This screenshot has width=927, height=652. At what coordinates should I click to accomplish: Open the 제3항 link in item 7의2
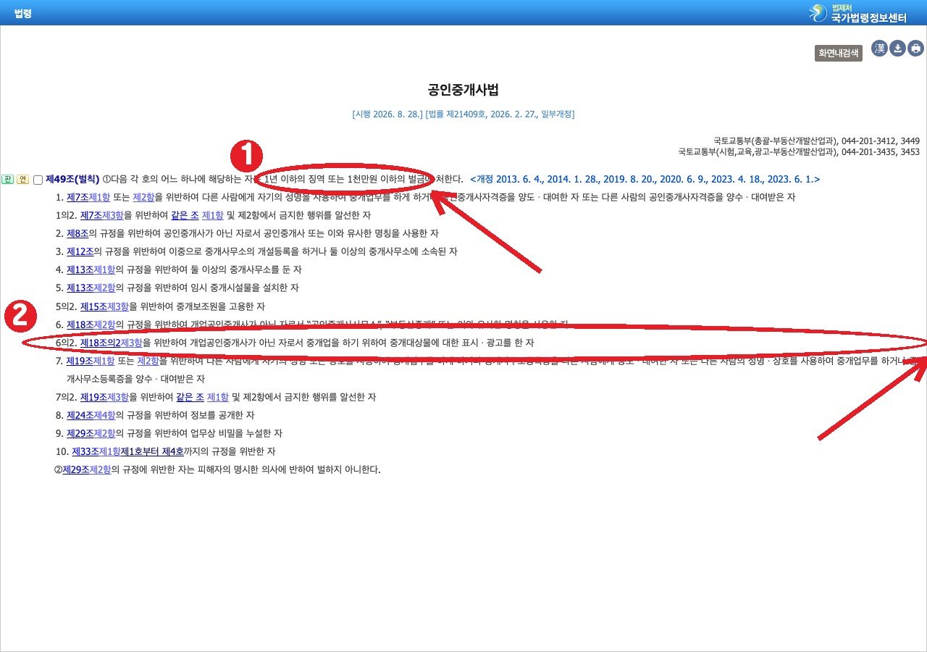(x=119, y=397)
